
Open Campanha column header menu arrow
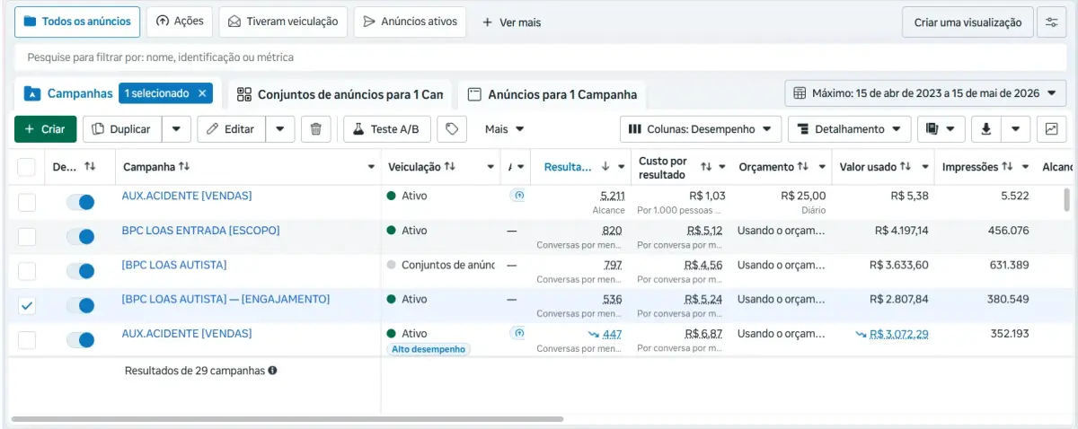click(x=372, y=167)
